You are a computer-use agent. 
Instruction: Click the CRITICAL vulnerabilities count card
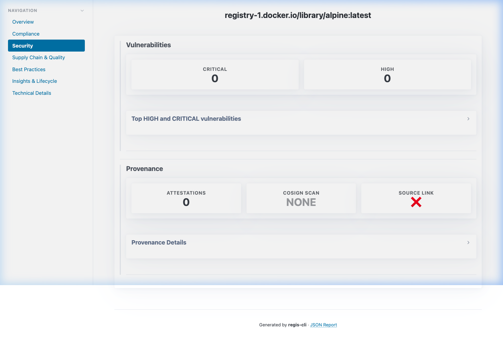coord(215,74)
